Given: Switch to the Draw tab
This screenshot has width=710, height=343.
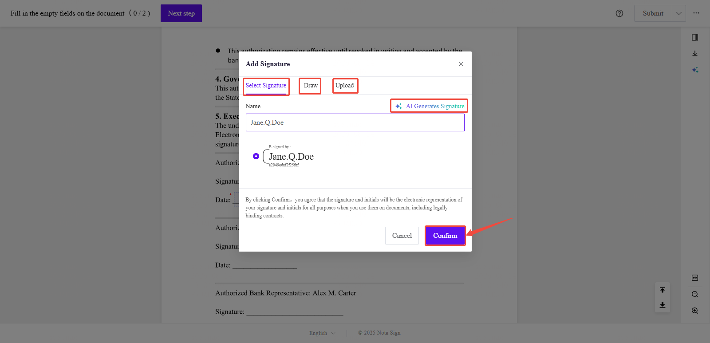Looking at the screenshot, I should [x=310, y=86].
